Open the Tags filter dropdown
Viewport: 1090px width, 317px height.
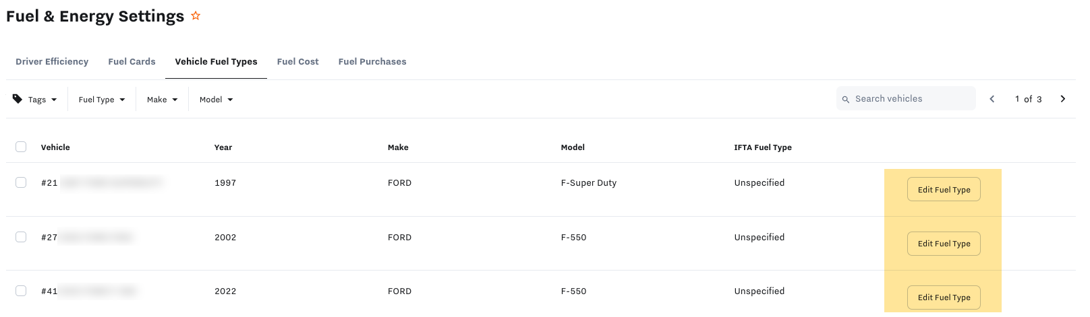point(42,100)
